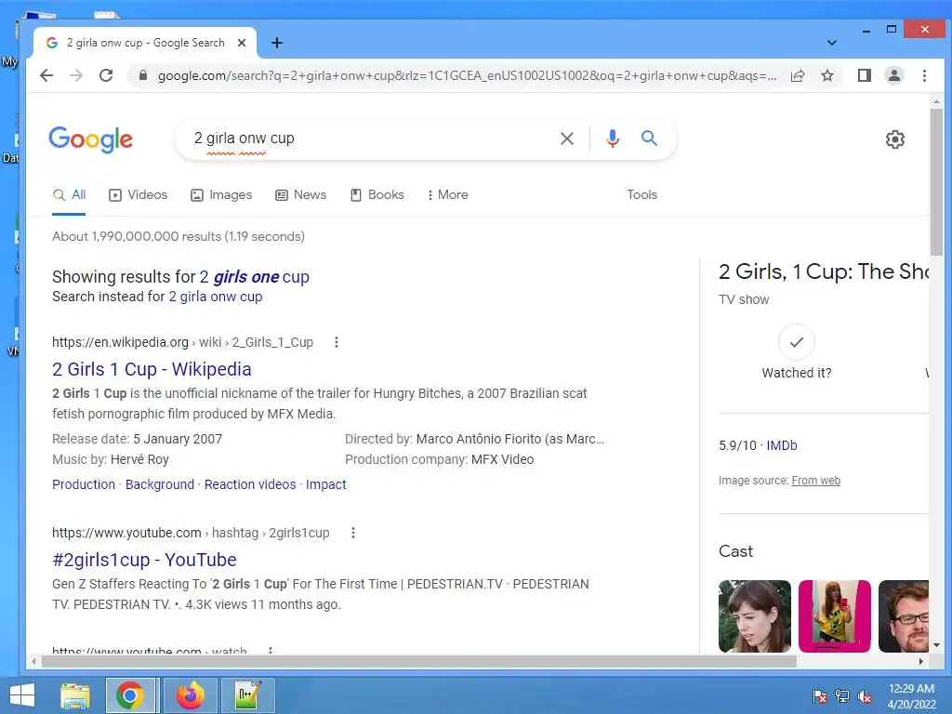
Task: Click the browser address bar URL
Action: (x=467, y=75)
